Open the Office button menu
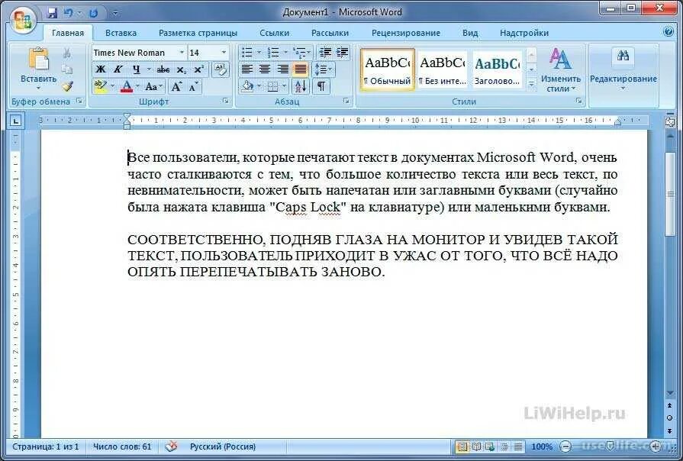 pos(22,19)
